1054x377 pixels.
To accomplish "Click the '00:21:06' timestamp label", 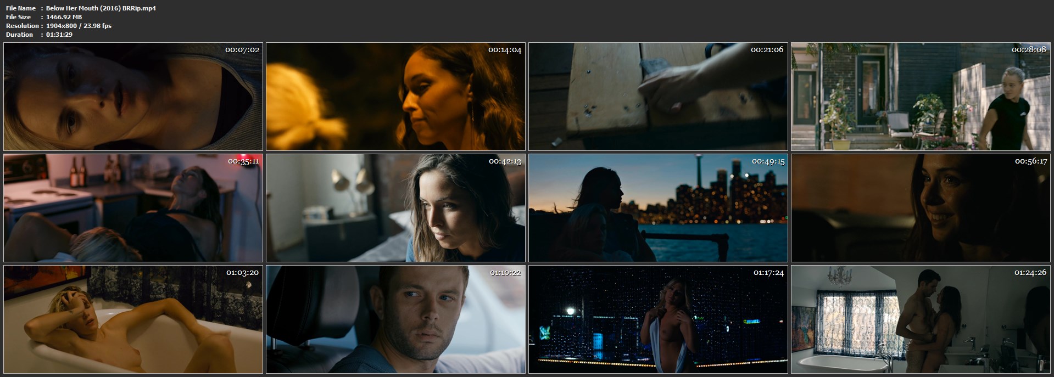I will (x=767, y=49).
